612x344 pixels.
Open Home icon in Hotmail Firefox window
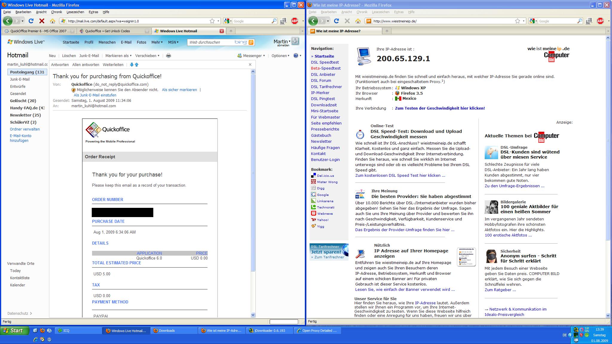53,21
